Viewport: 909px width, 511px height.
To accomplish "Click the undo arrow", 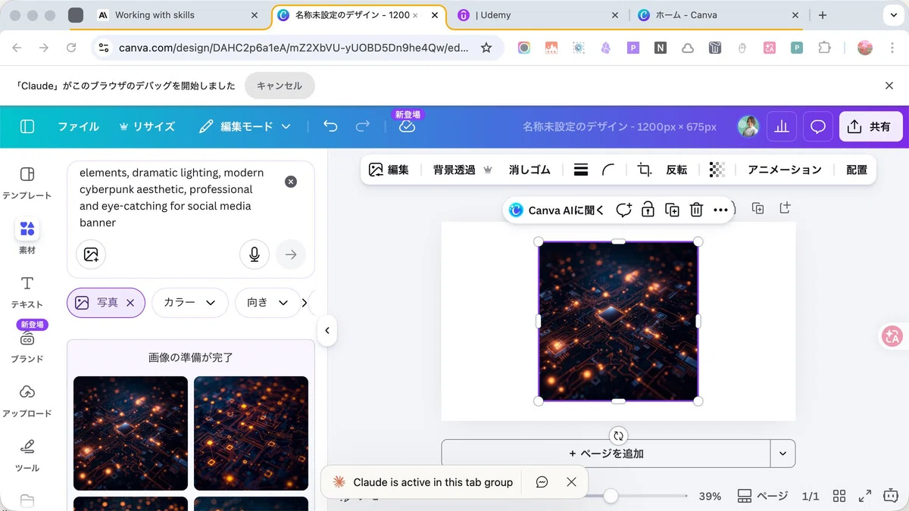I will tap(330, 126).
